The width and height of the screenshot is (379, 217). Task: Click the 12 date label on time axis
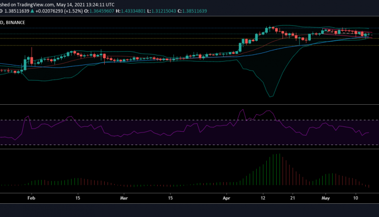(263, 198)
